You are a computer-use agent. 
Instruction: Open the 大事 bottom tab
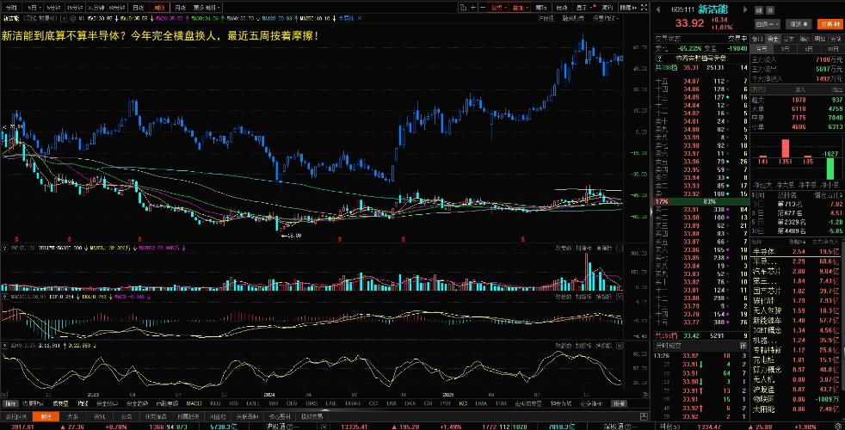[x=72, y=416]
